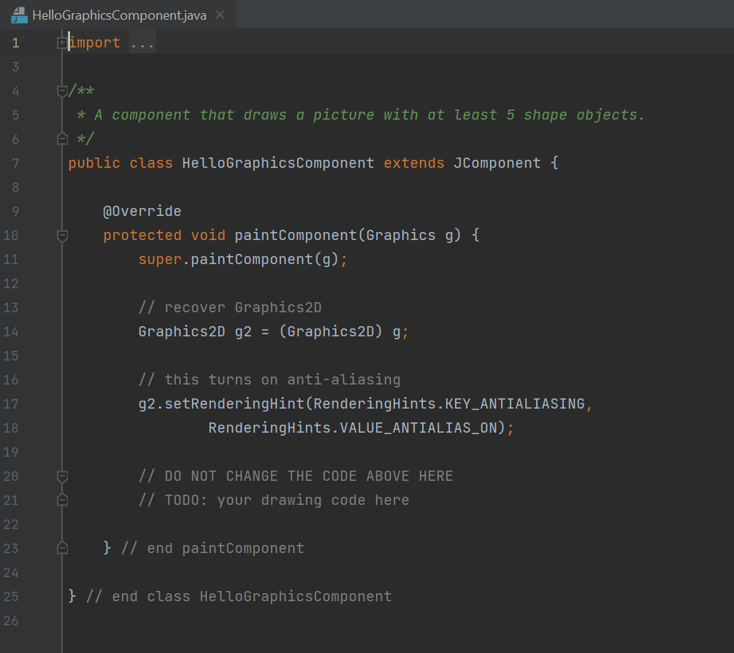734x653 pixels.
Task: Collapse the Javadoc comment using its gutter arrow
Action: (x=61, y=90)
